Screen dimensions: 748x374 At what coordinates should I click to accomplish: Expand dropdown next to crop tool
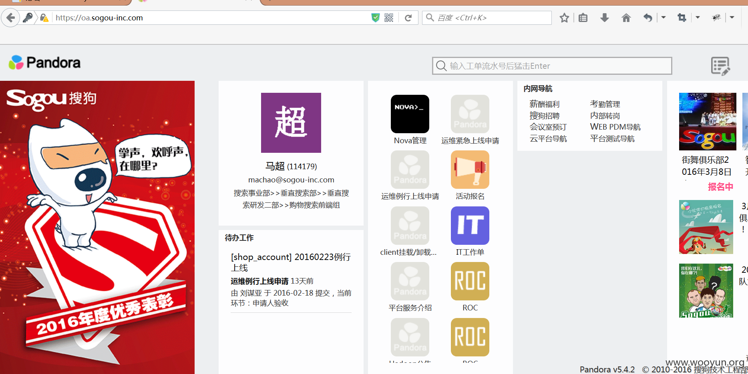point(698,18)
